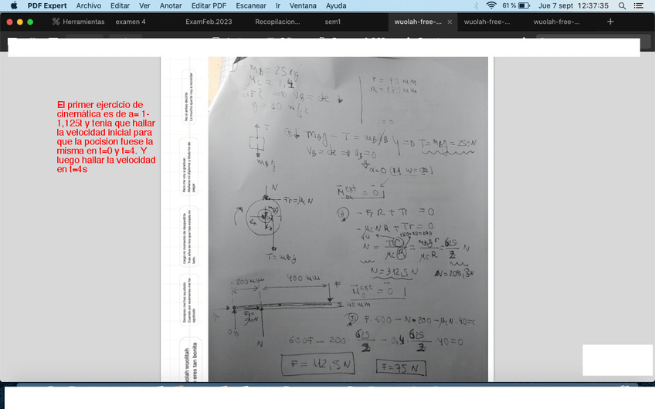Check the battery status icon
Image resolution: width=655 pixels, height=409 pixels.
click(x=524, y=5)
